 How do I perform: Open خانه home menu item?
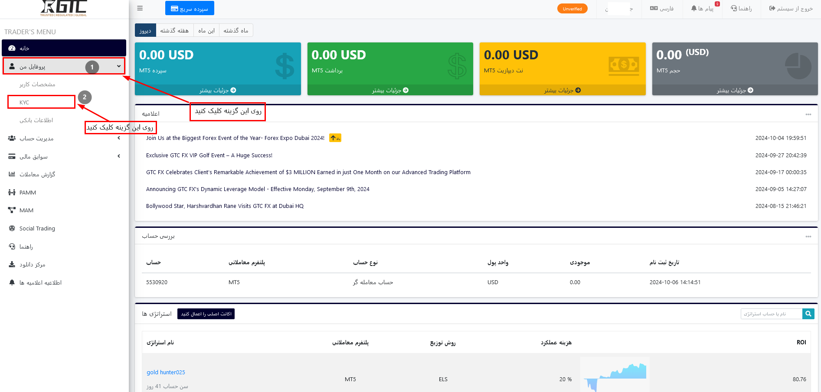(x=64, y=48)
